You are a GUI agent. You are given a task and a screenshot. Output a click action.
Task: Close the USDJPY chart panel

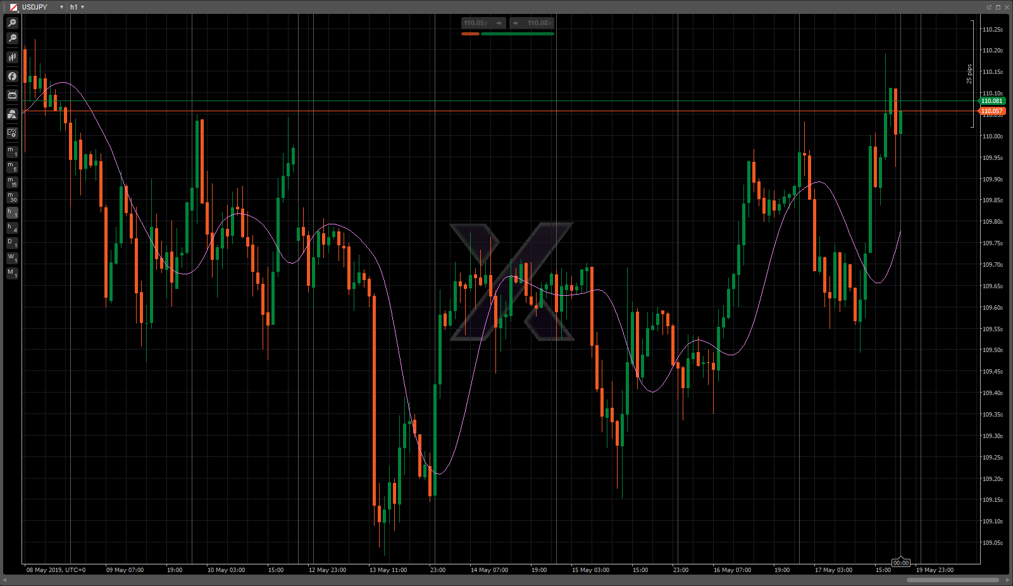[x=1007, y=7]
